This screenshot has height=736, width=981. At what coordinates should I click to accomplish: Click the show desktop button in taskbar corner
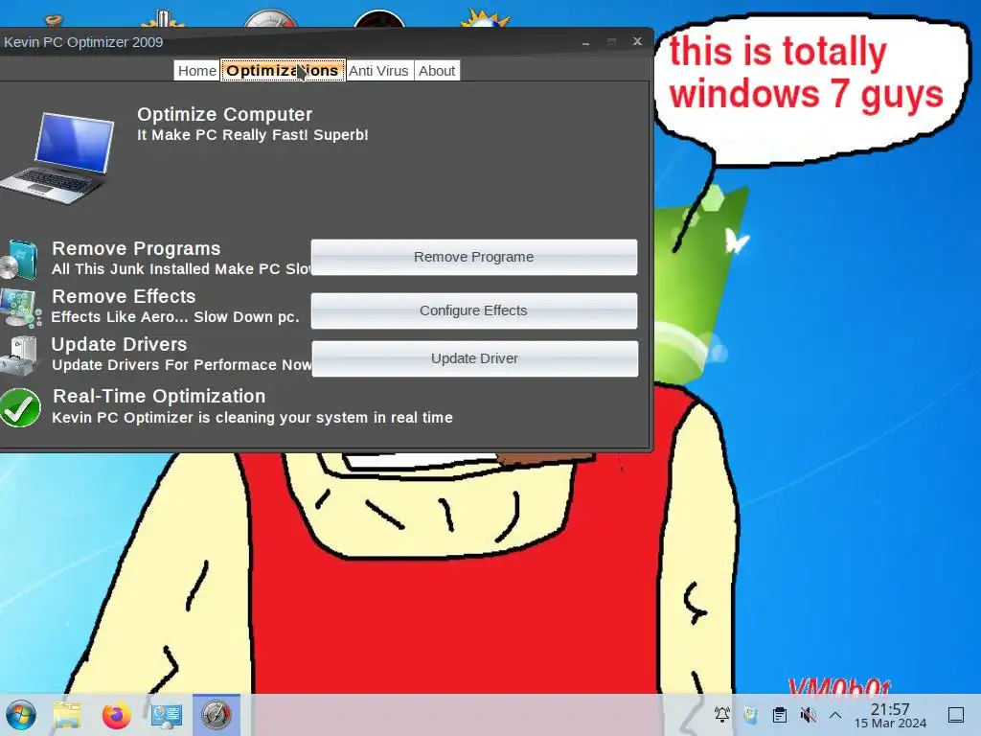pyautogui.click(x=956, y=714)
